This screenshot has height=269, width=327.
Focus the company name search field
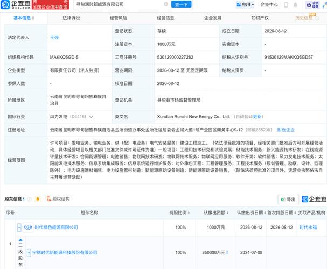coord(119,4)
